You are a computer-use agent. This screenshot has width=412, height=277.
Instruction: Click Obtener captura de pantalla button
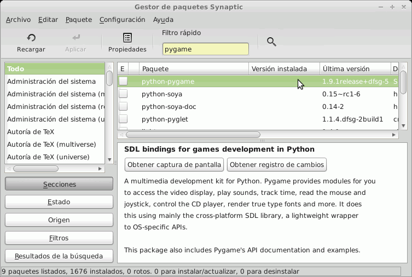point(174,165)
